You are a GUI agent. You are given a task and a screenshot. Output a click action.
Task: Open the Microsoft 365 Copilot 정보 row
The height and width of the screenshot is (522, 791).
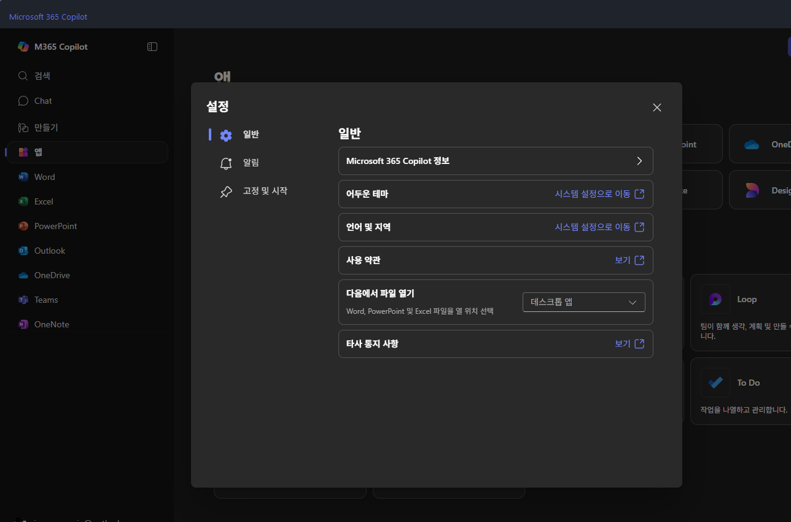click(x=496, y=161)
